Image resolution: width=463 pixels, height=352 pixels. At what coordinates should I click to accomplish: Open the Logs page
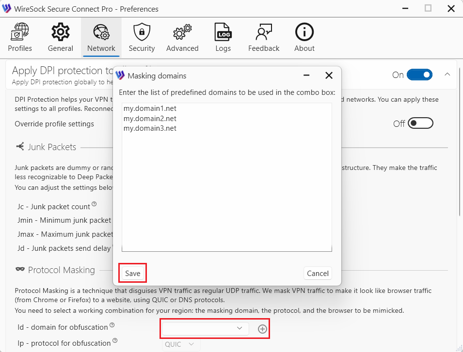pos(223,38)
